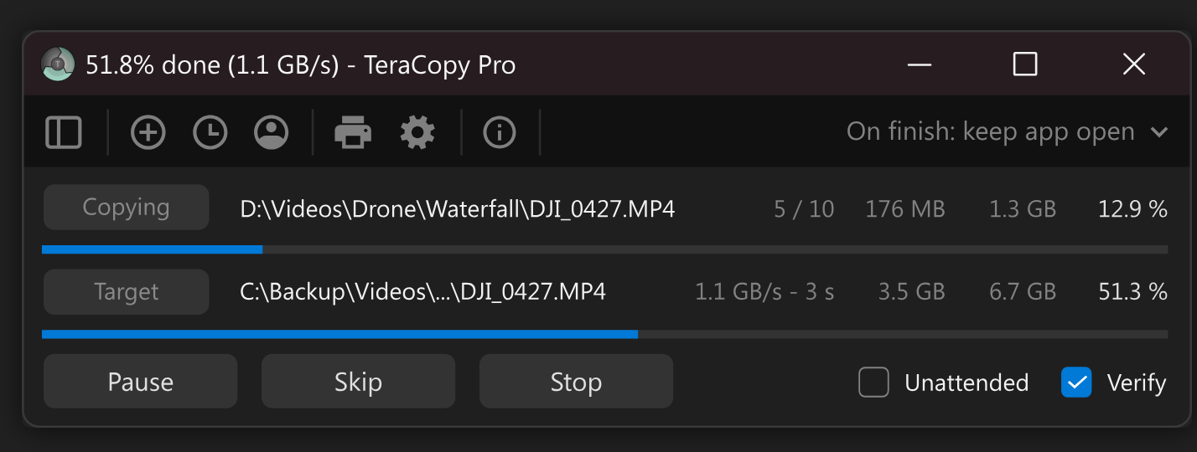The height and width of the screenshot is (452, 1197).
Task: Click the overall target progress bar
Action: tap(604, 334)
